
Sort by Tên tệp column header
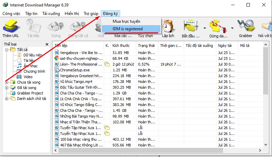tap(78, 46)
